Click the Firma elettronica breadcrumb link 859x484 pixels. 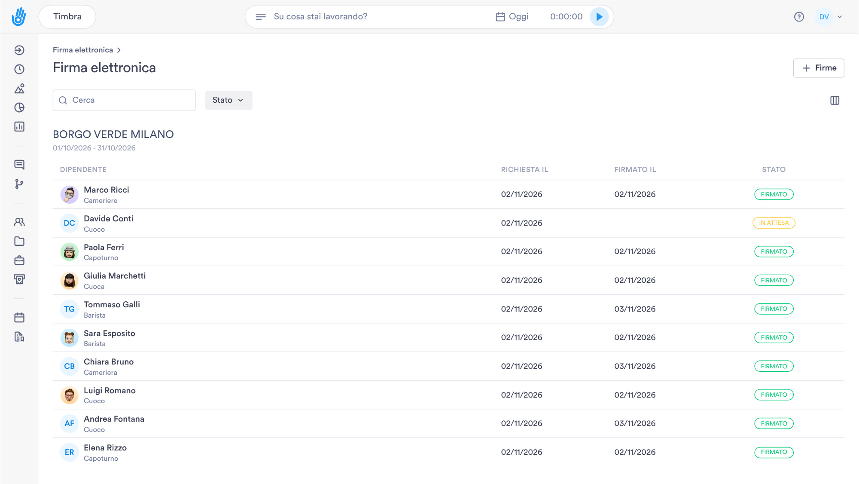click(x=83, y=50)
